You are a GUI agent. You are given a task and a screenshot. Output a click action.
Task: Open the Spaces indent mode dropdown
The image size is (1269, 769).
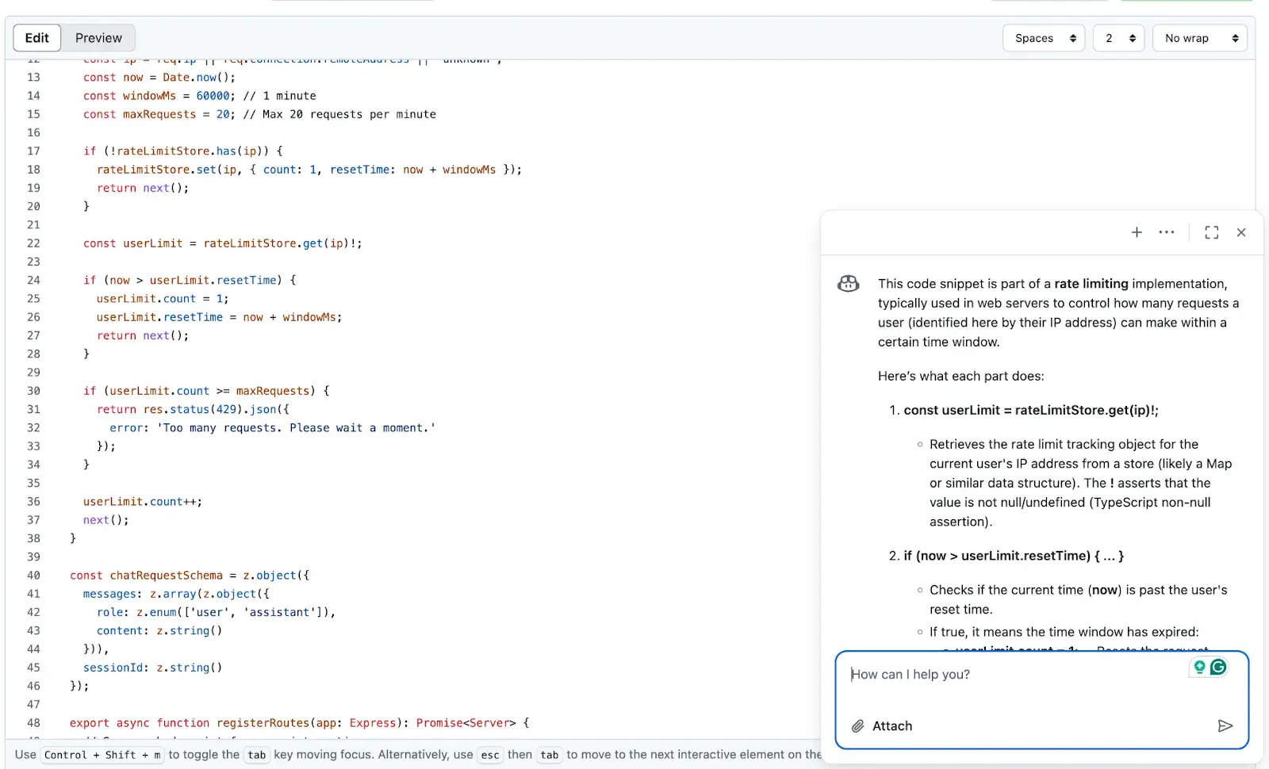pos(1044,38)
